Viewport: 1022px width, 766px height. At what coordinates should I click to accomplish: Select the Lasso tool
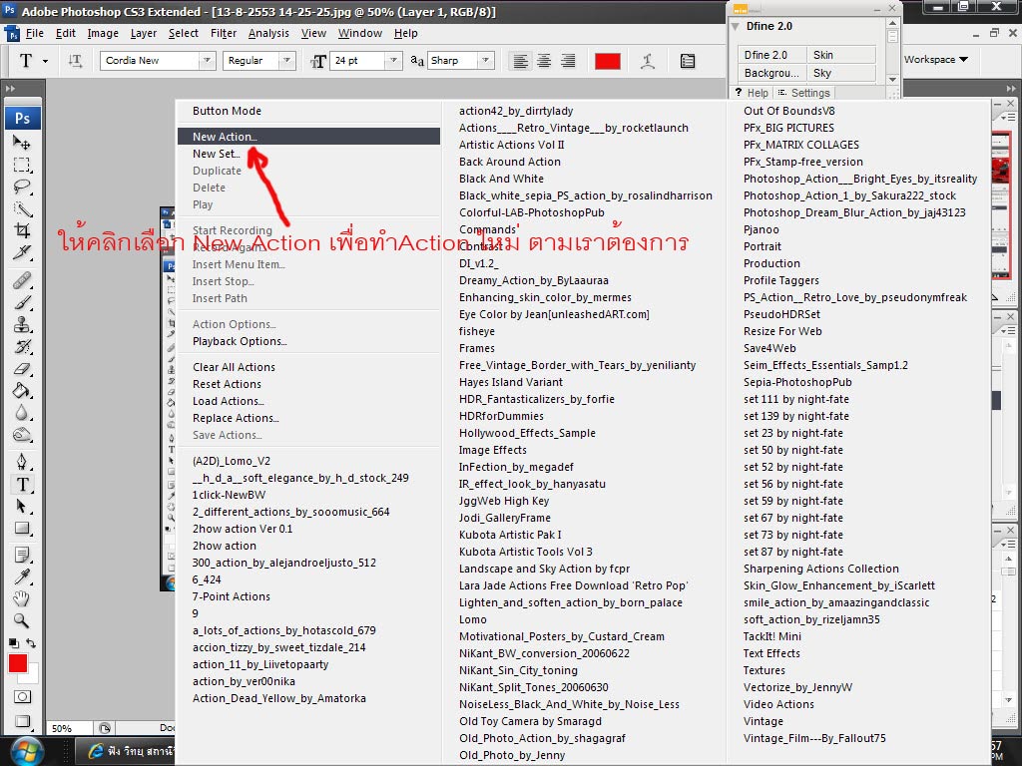point(22,187)
